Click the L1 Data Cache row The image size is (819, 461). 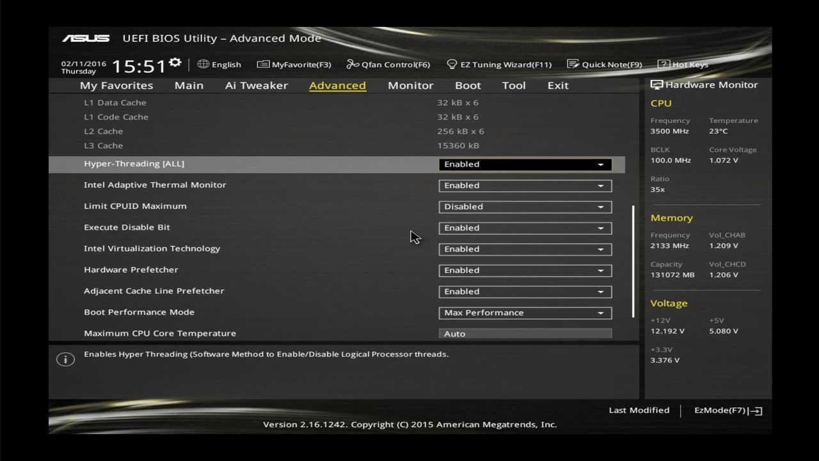pos(337,102)
